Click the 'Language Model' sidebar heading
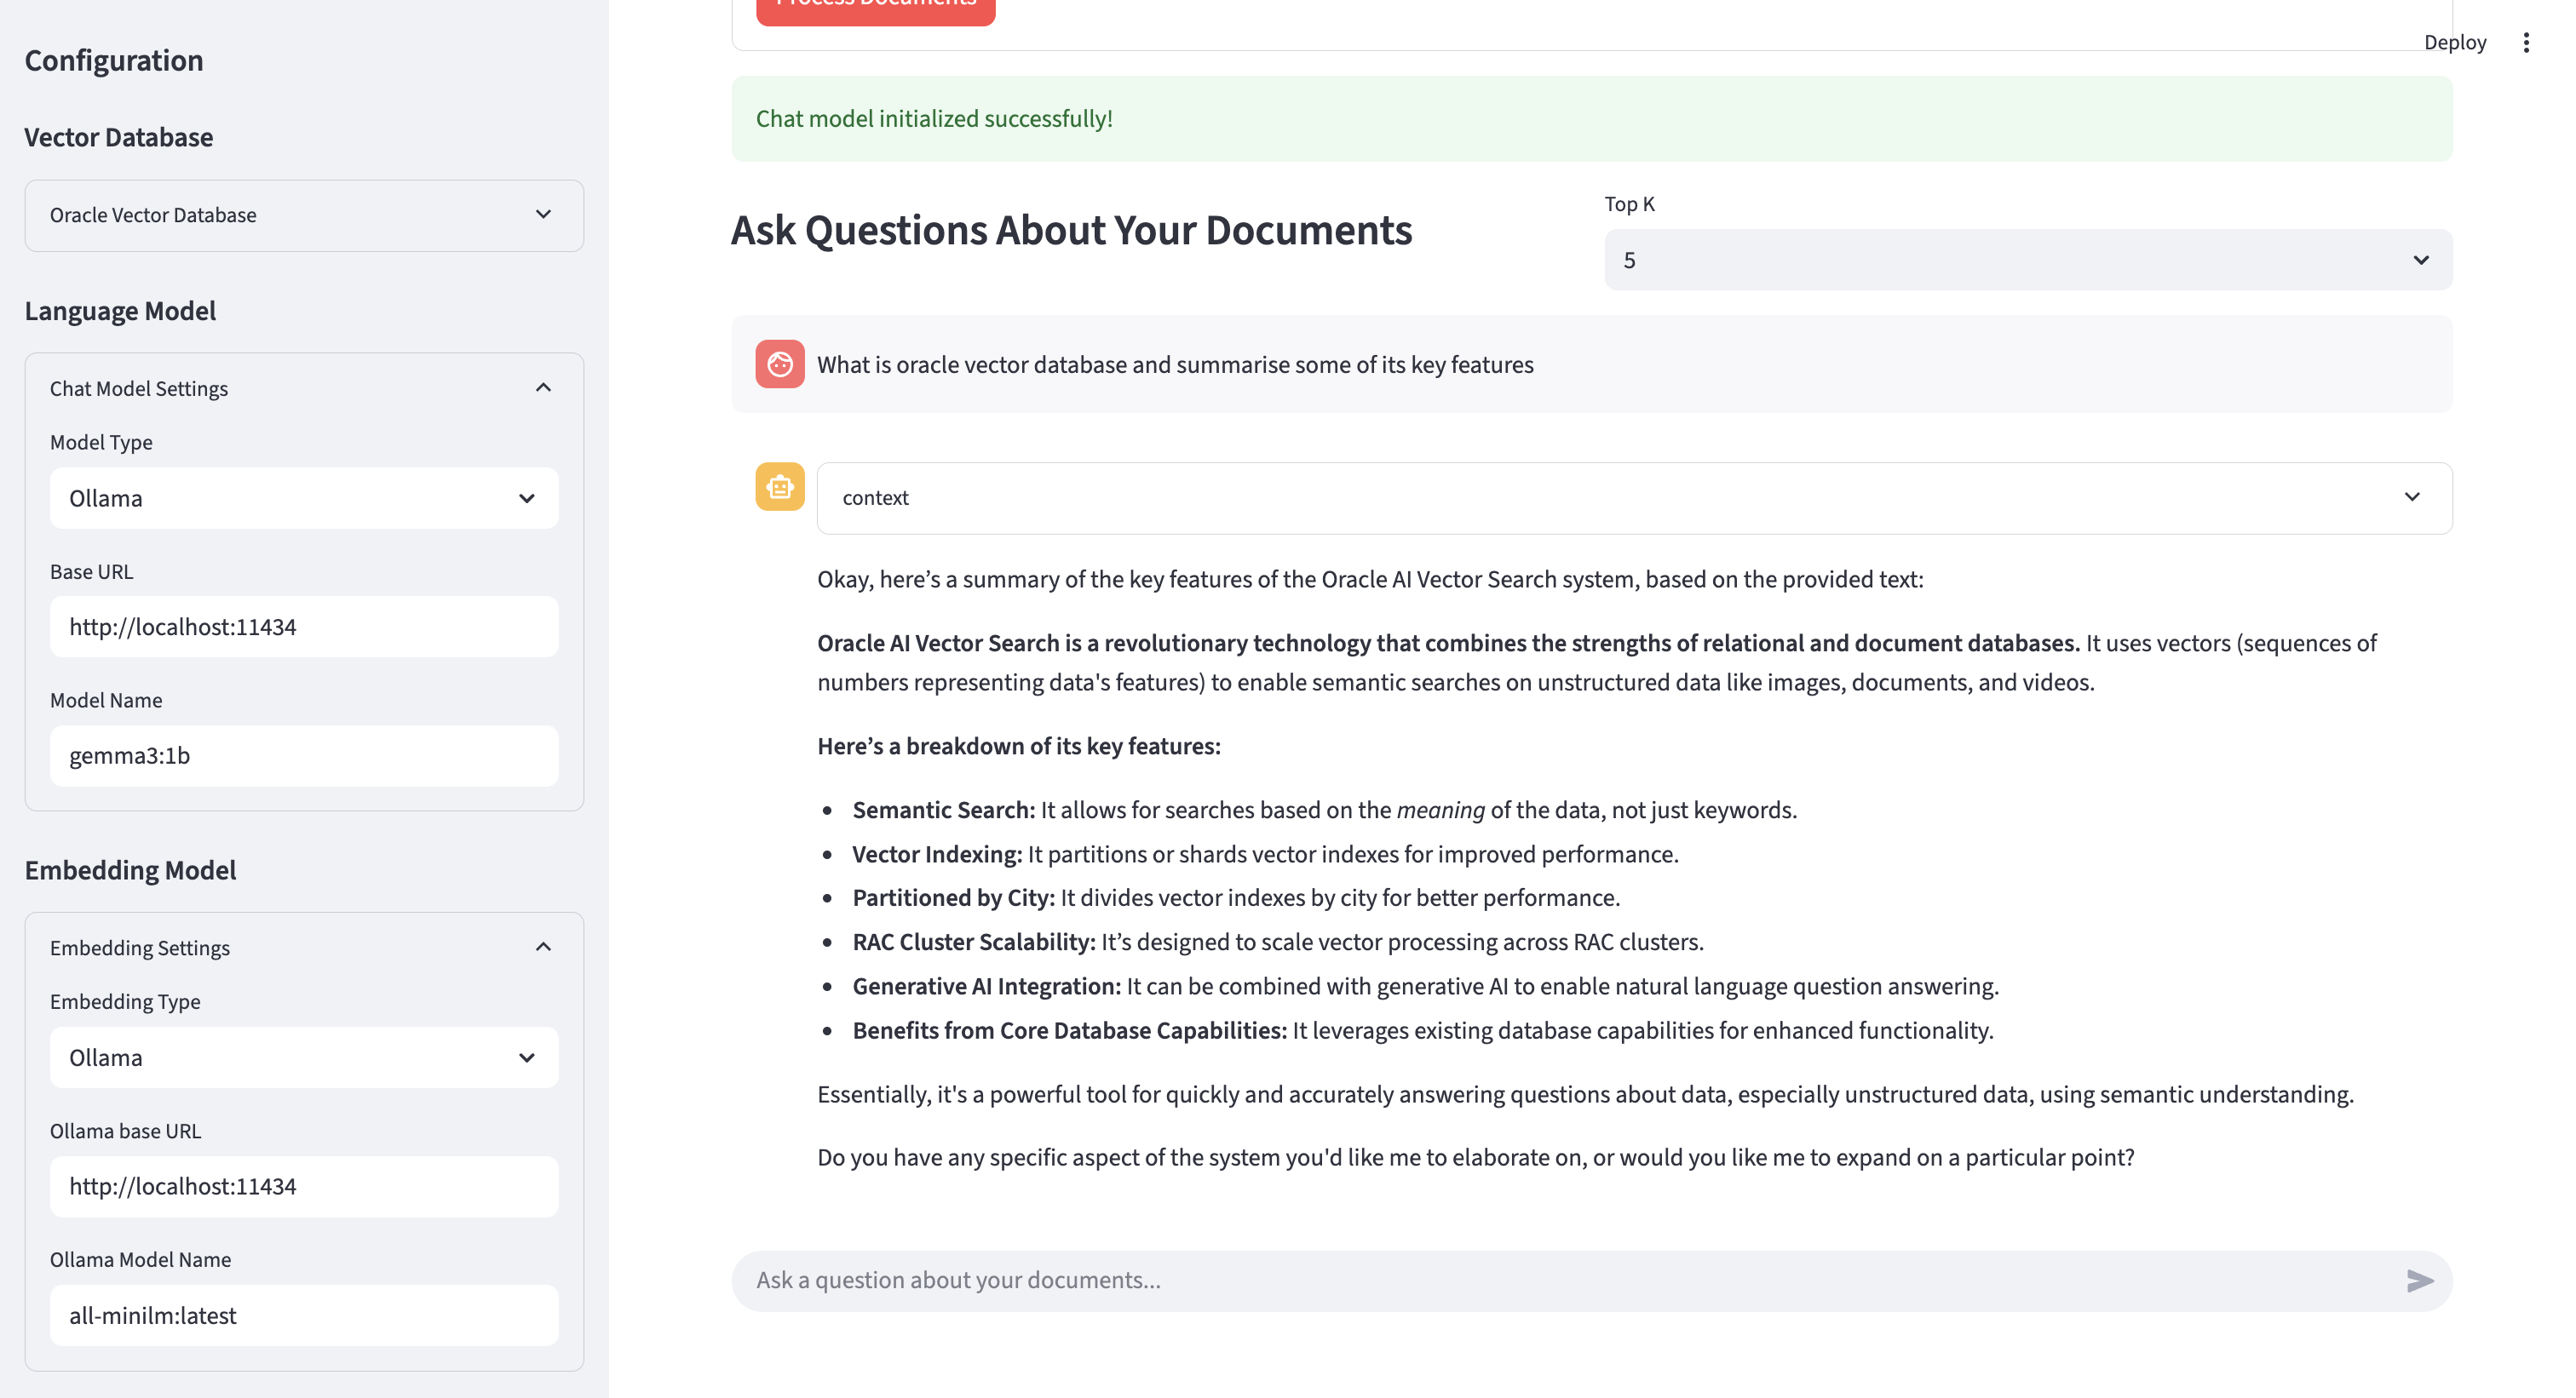 coord(120,311)
